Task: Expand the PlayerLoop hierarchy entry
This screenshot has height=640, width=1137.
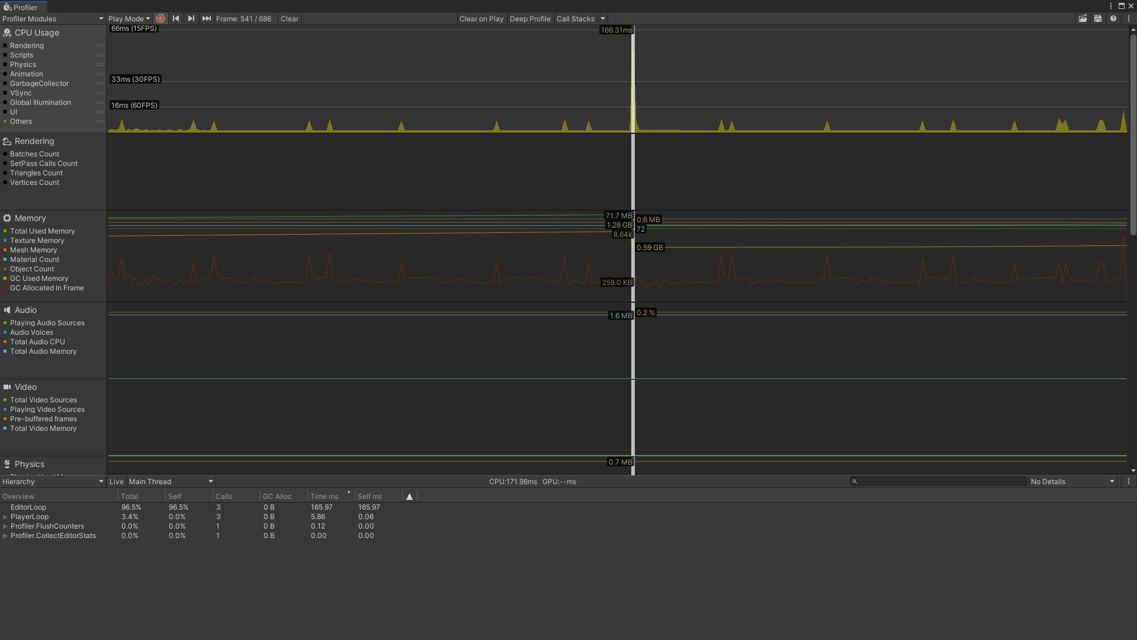Action: [7, 517]
